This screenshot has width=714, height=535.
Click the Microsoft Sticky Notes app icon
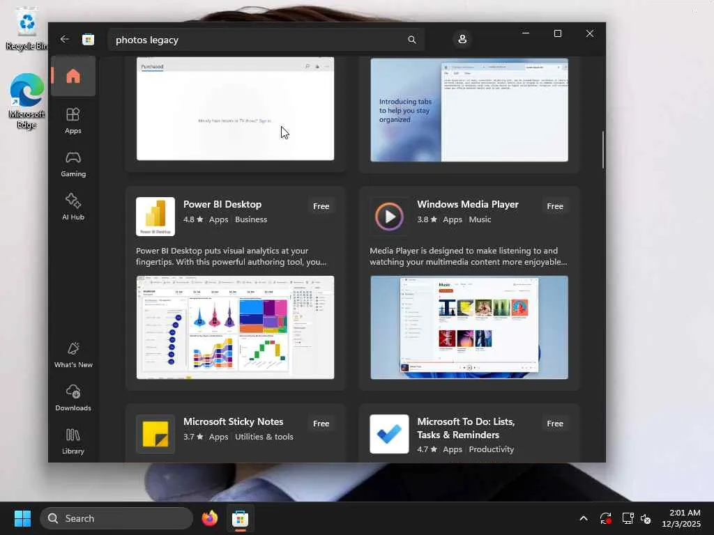[155, 434]
